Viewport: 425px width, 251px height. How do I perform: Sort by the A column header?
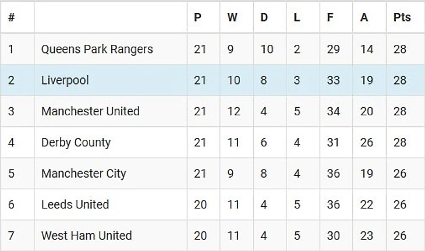[x=364, y=17]
